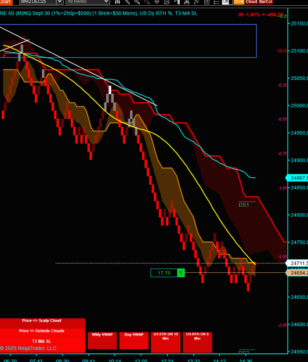
Task: Open the indicators icon
Action: click(x=187, y=2)
